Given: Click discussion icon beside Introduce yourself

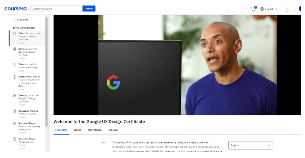Looking at the screenshot, I should [15, 111].
